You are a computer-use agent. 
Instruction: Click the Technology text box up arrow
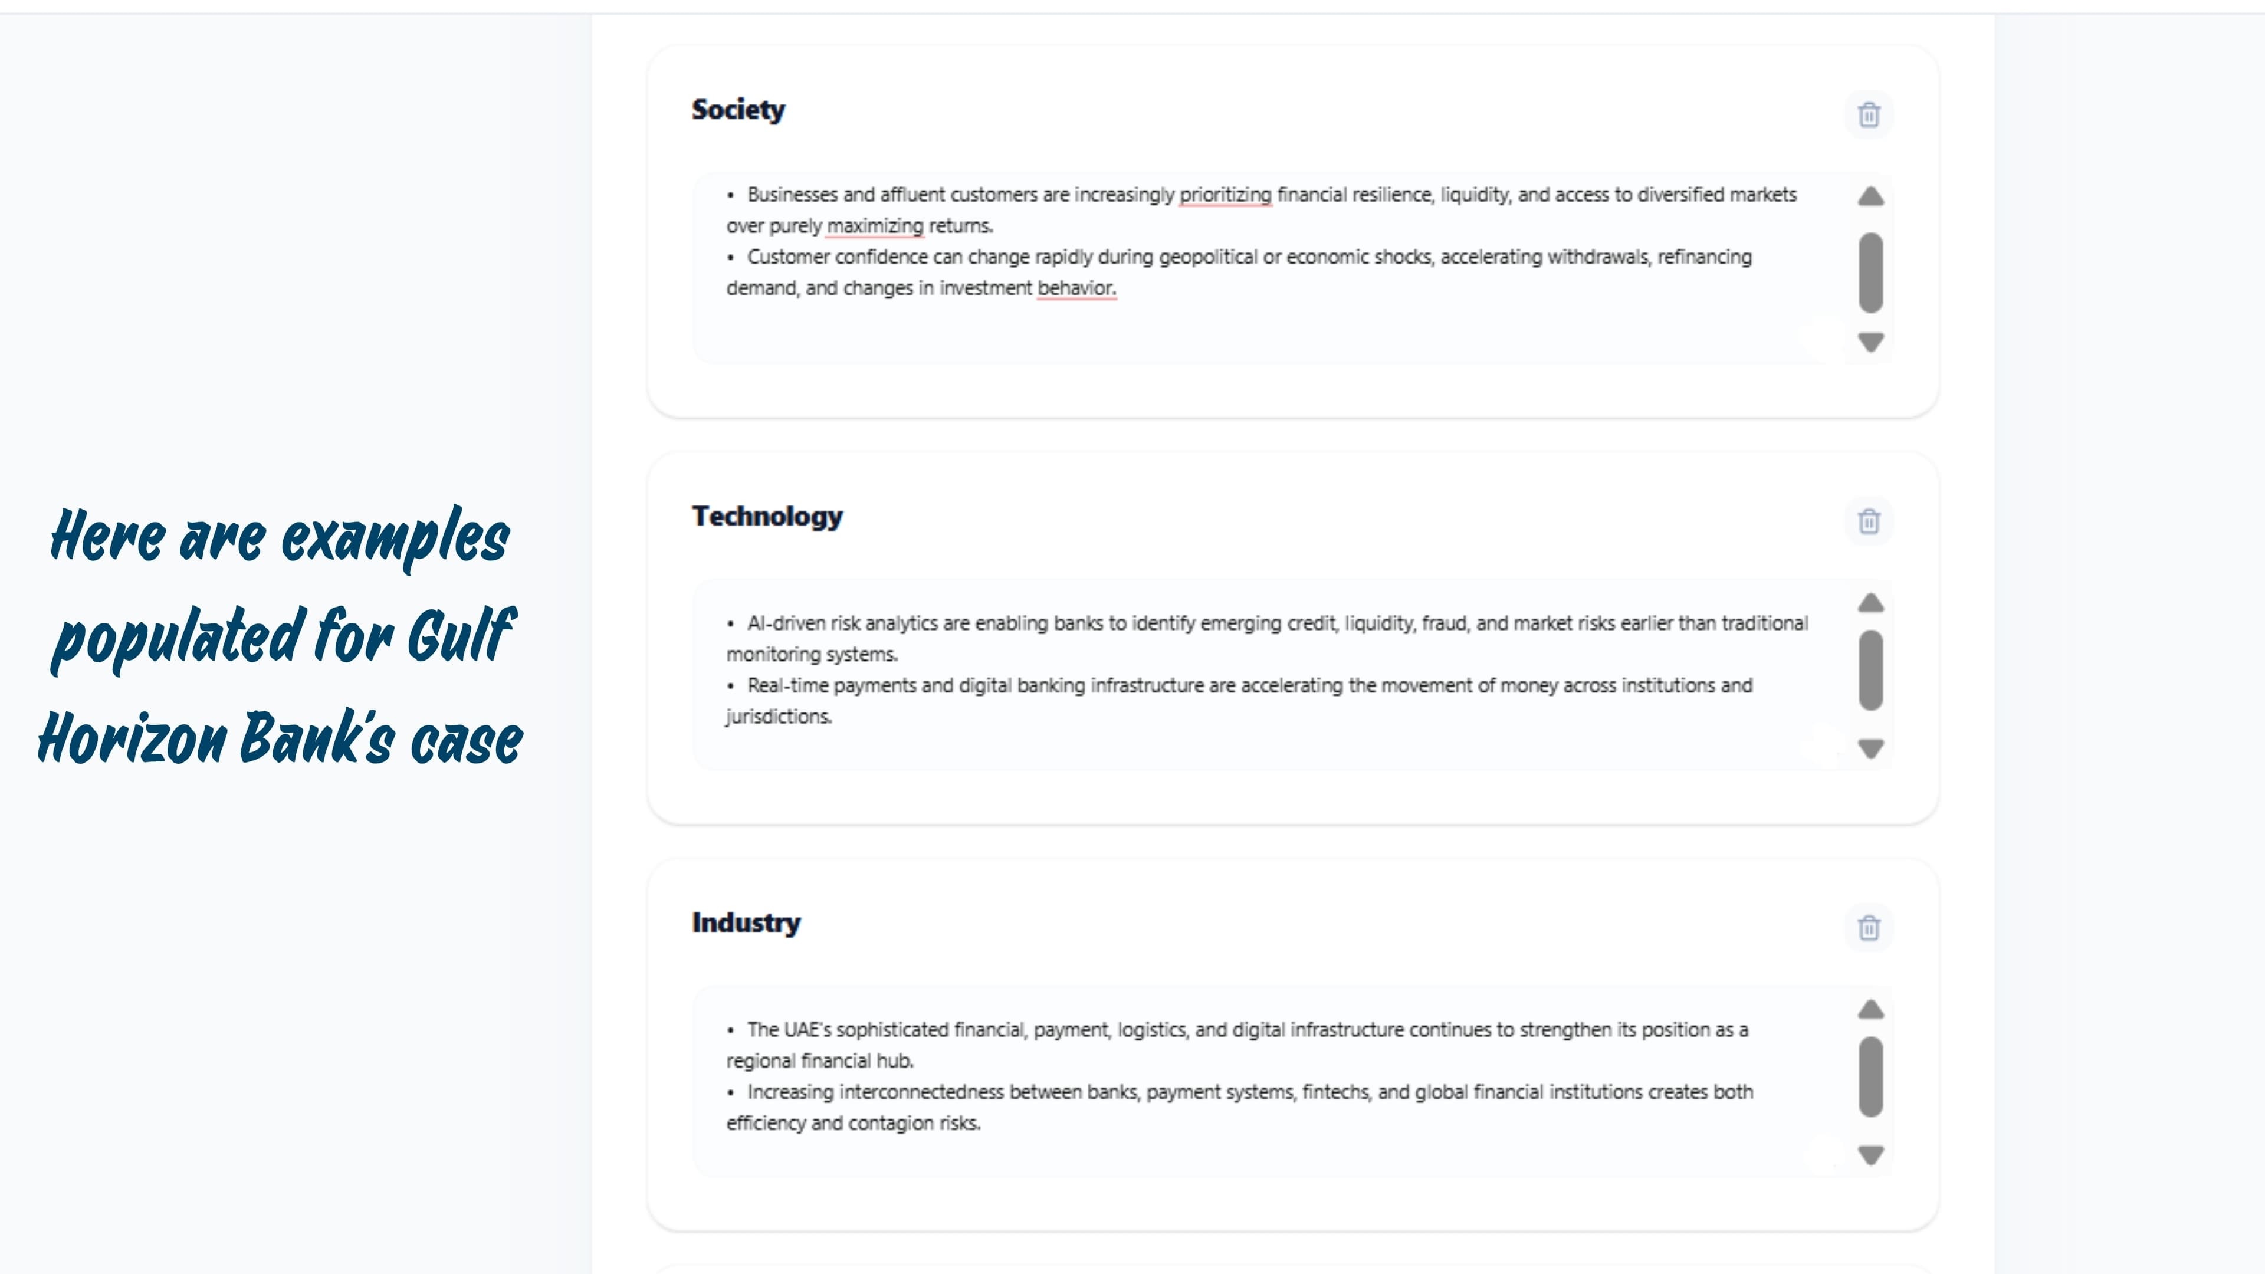[1870, 603]
